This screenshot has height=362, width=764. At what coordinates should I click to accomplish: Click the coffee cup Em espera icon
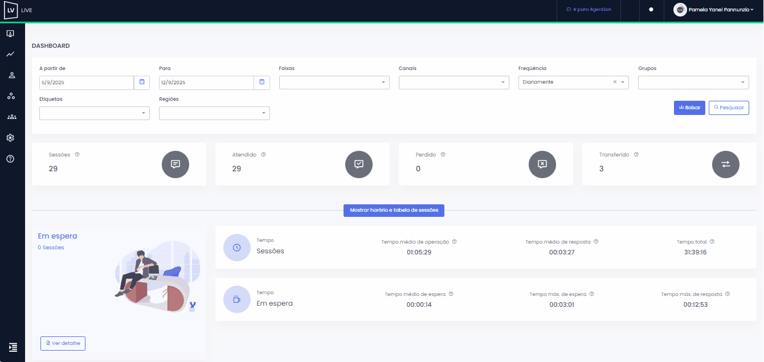237,299
